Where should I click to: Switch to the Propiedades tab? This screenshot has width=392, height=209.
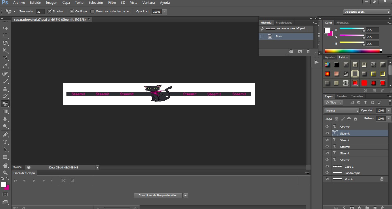(284, 23)
